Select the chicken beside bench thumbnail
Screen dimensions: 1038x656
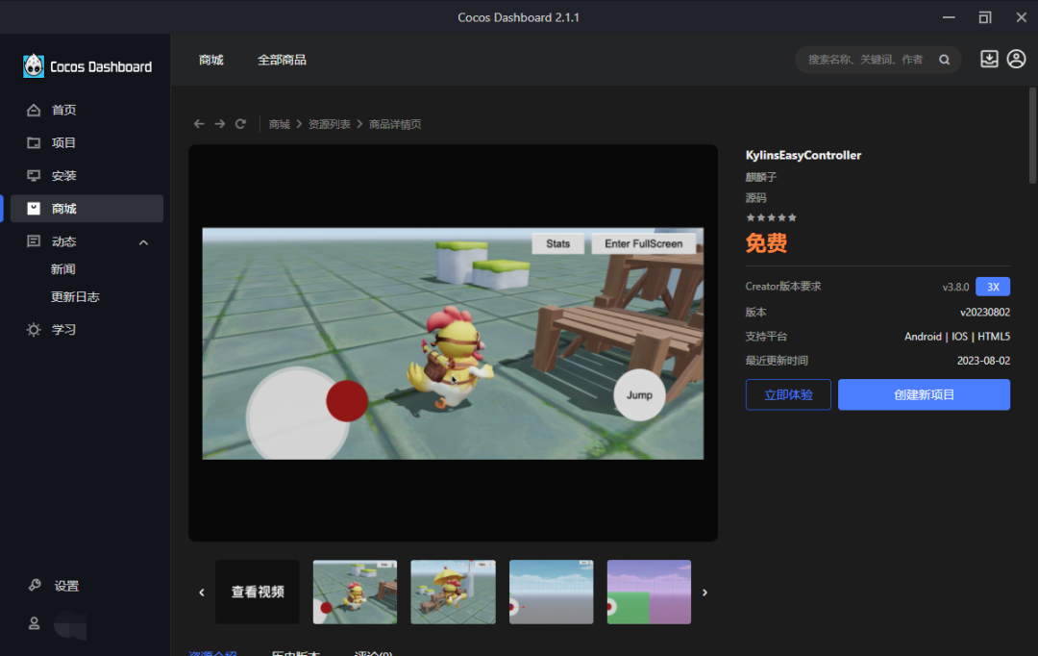click(x=355, y=592)
